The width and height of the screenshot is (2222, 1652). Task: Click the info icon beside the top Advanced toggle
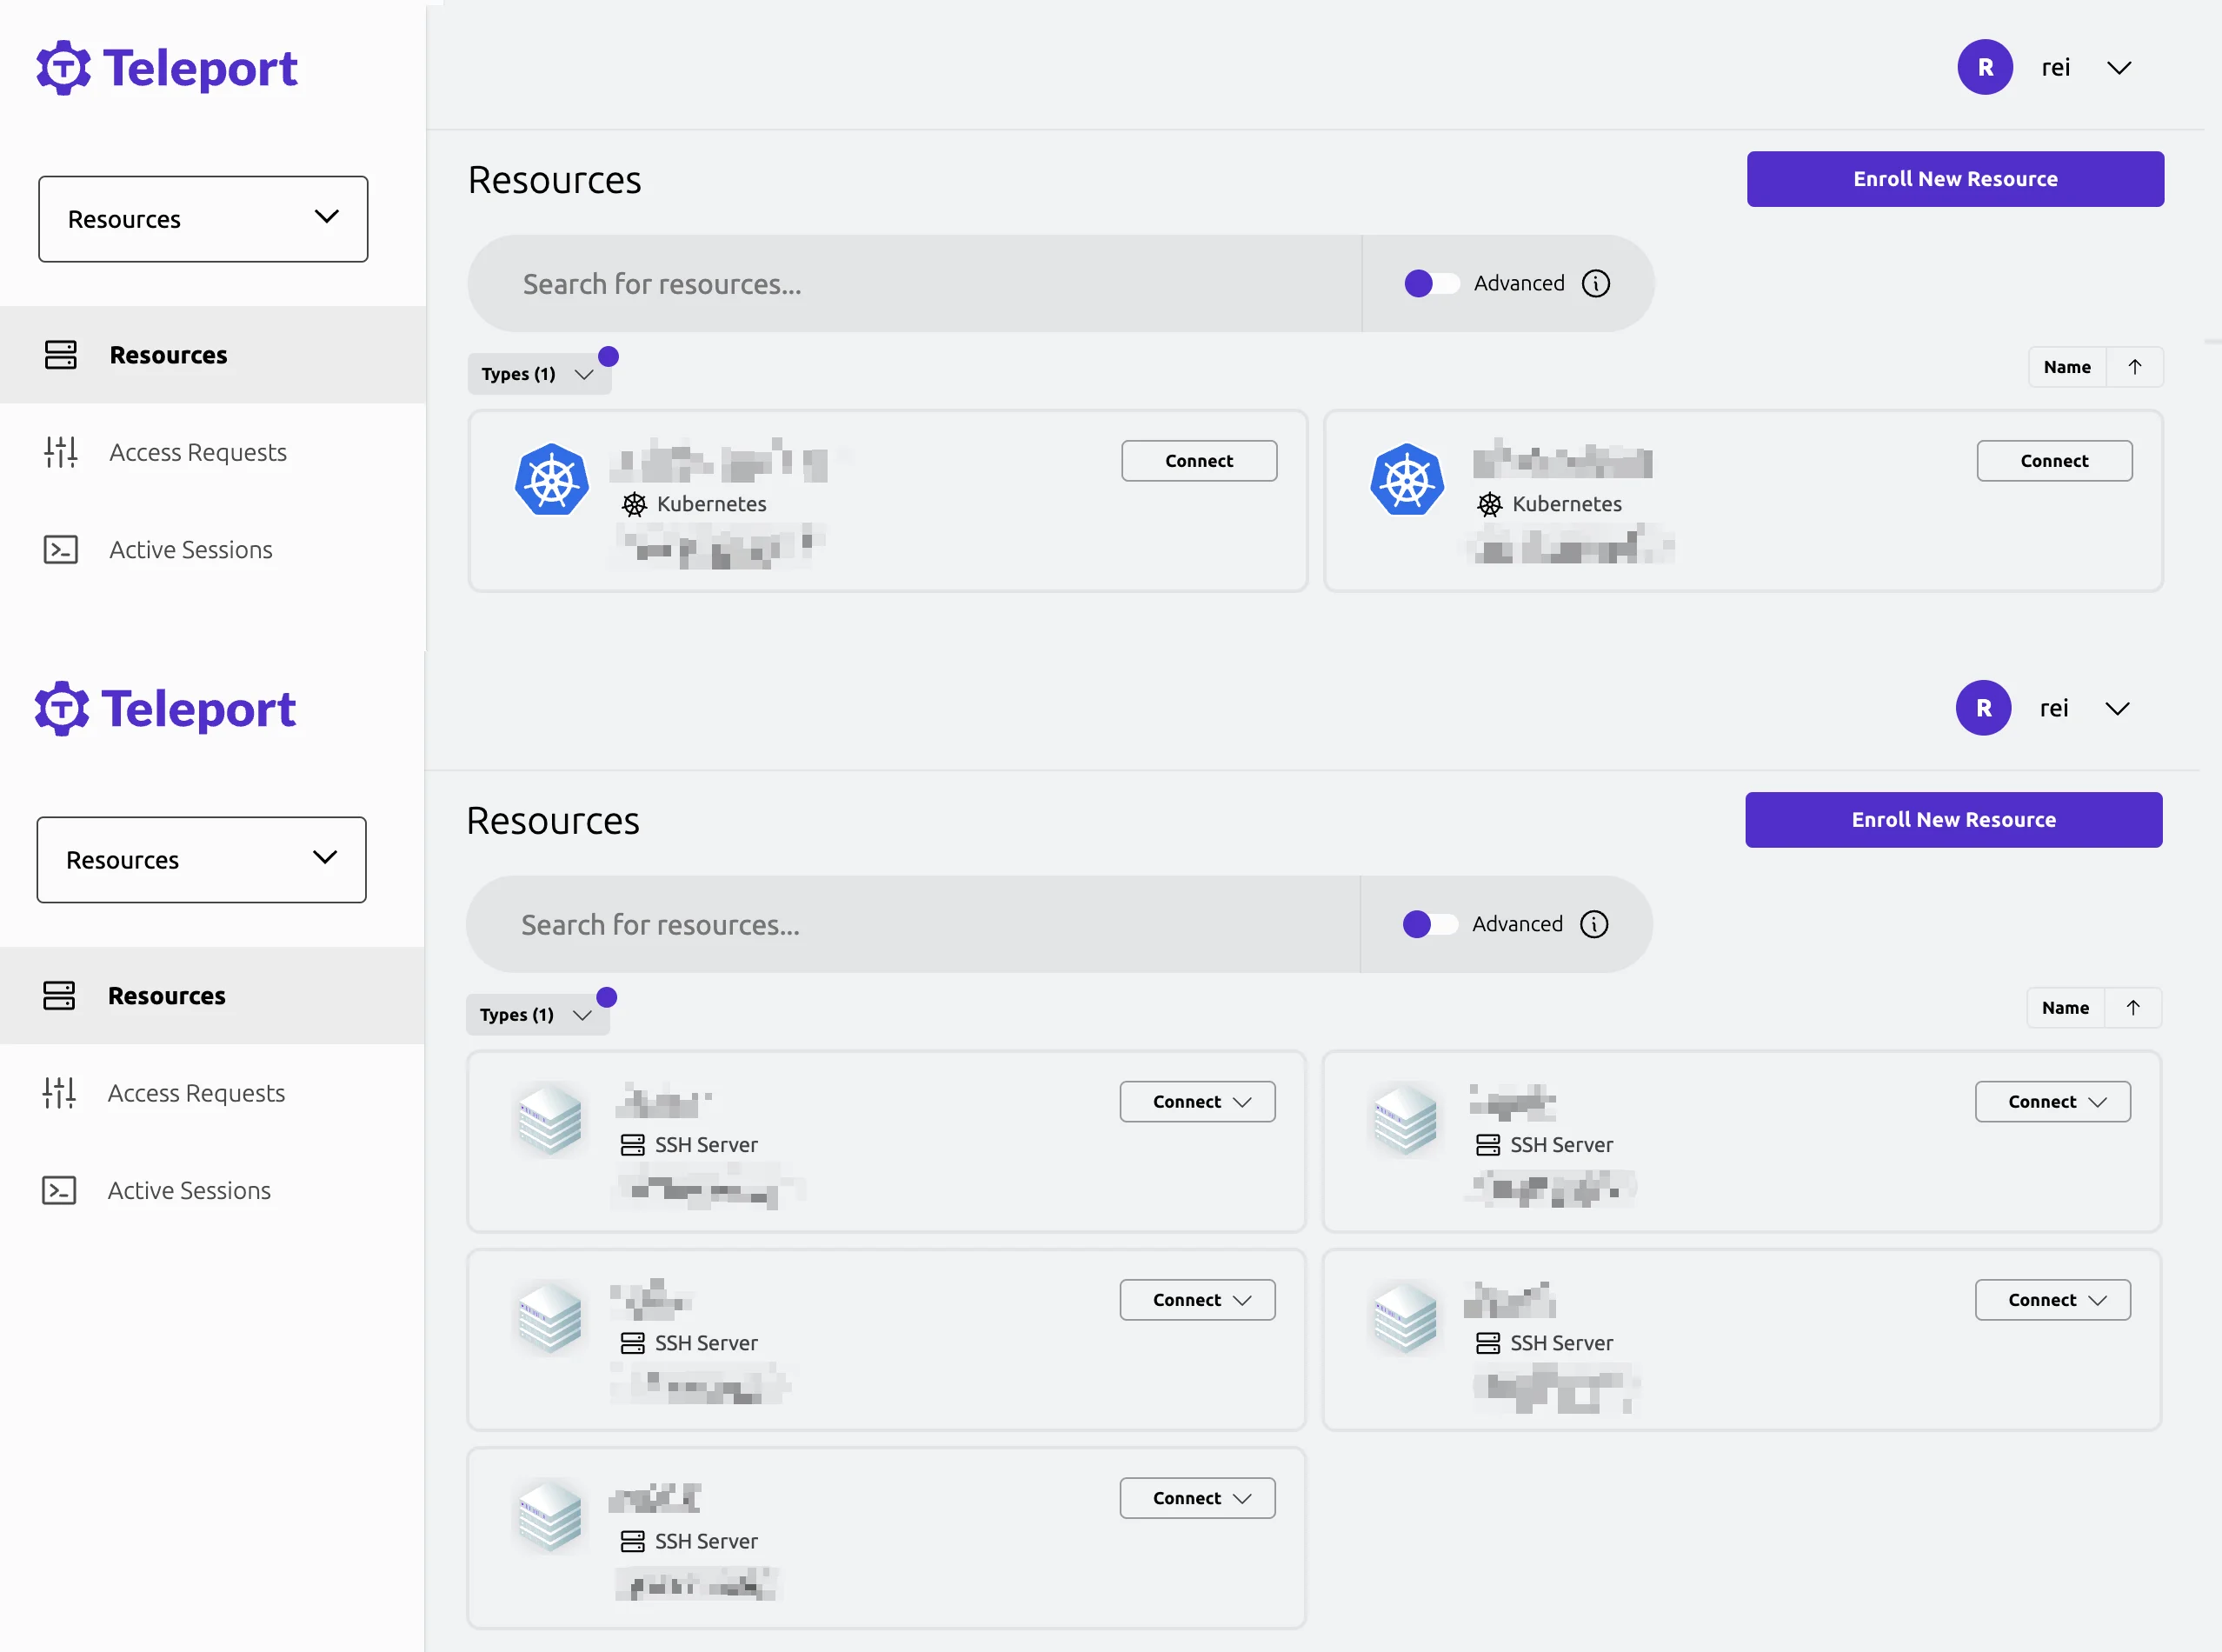1595,284
